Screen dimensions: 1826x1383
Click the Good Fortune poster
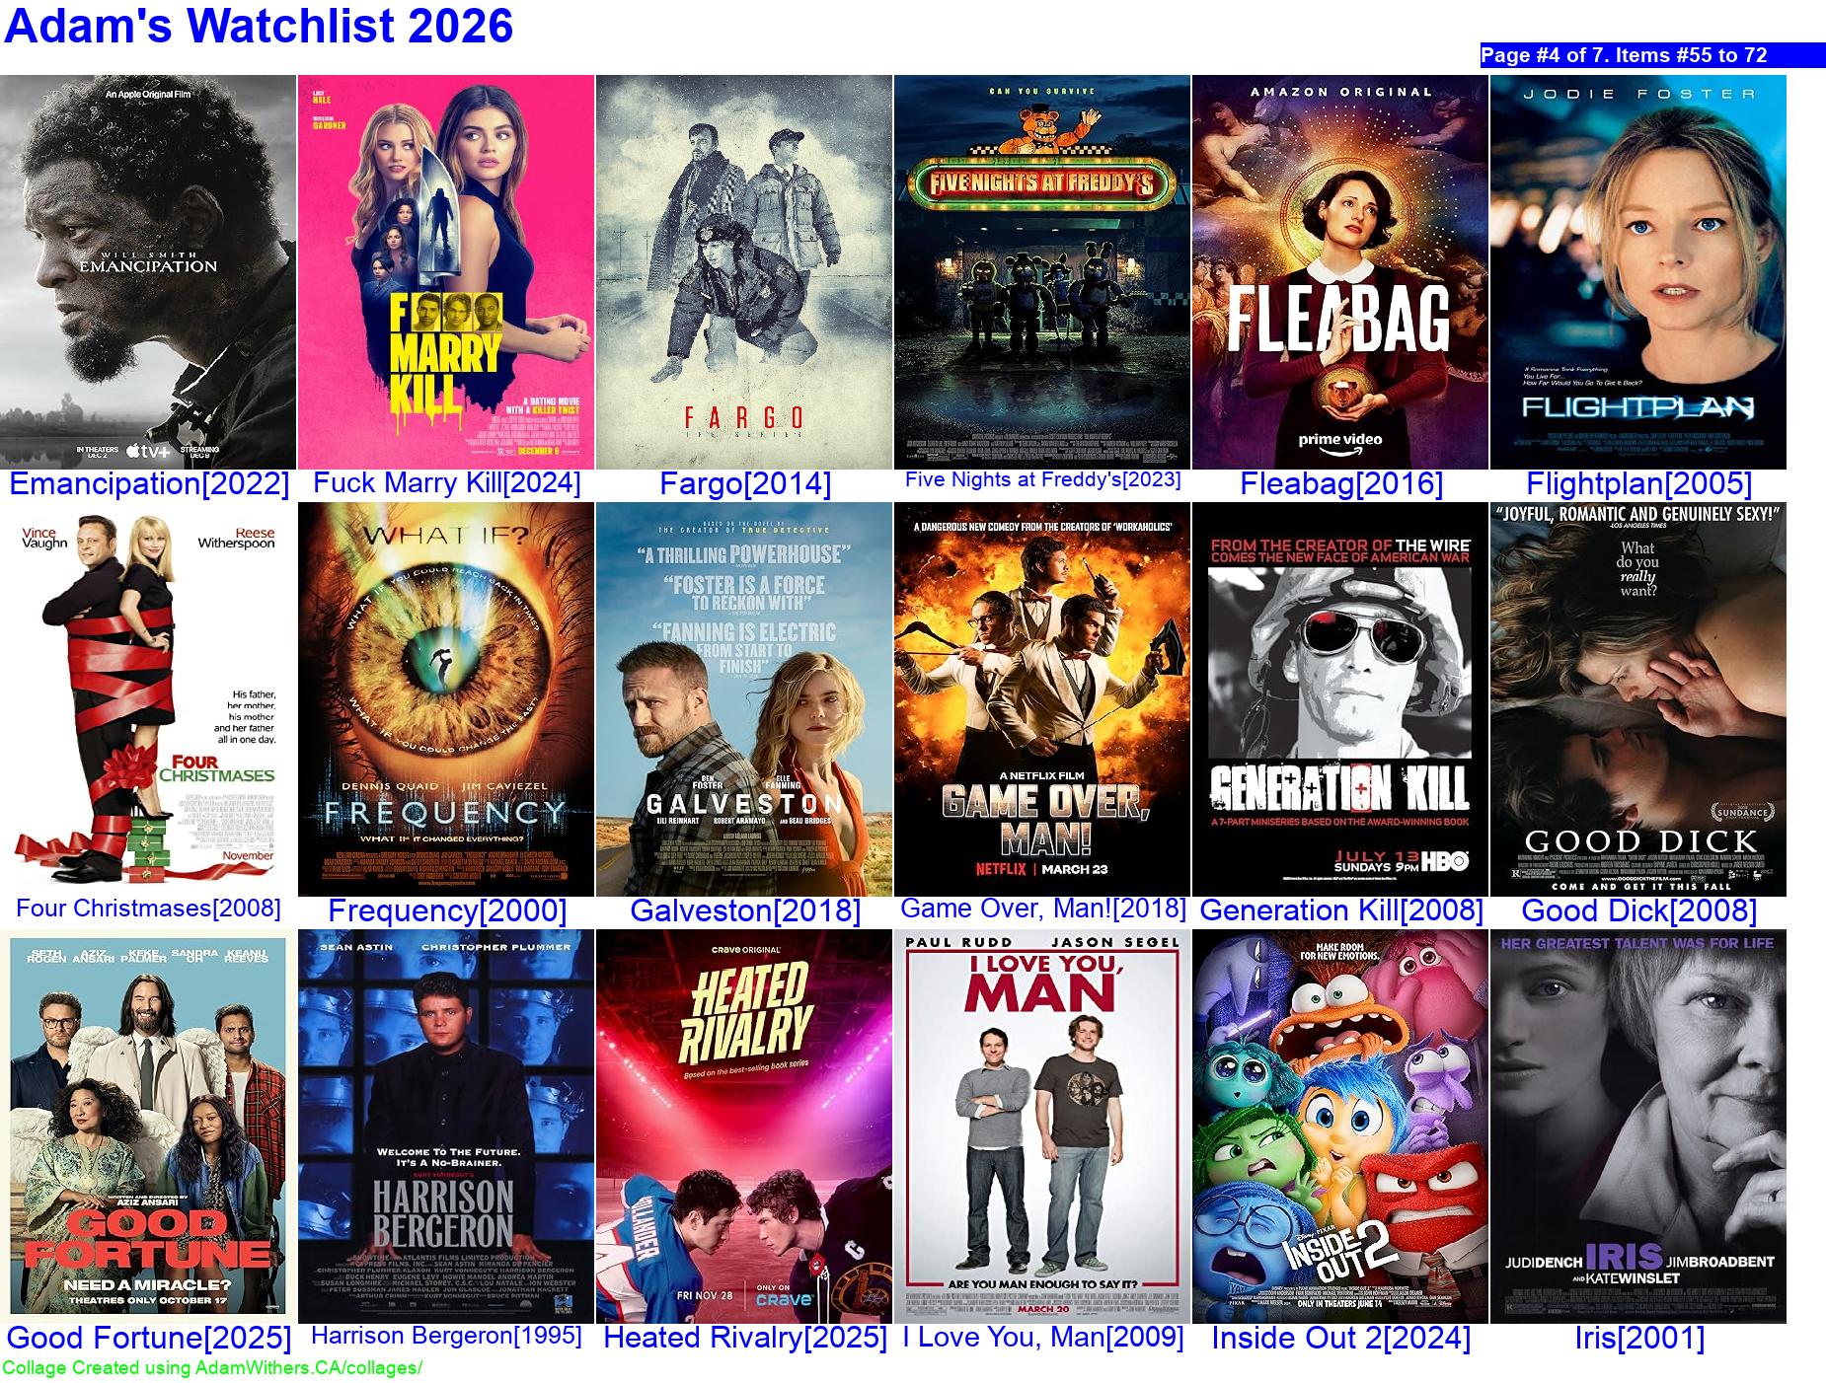pos(148,1126)
